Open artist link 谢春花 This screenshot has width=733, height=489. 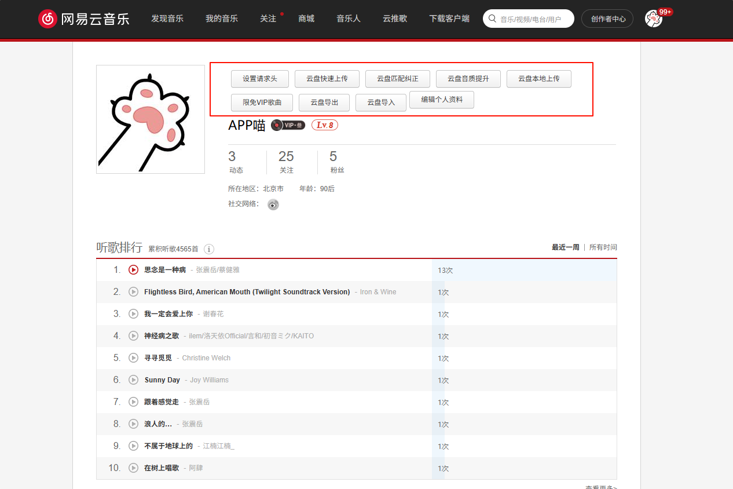[x=213, y=314]
